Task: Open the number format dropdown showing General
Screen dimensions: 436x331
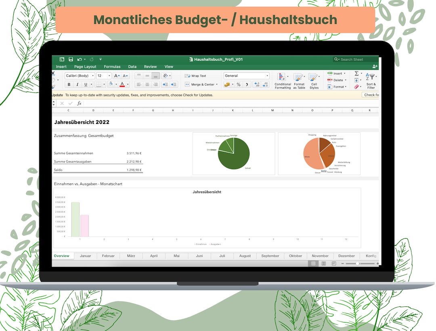Action: point(246,75)
